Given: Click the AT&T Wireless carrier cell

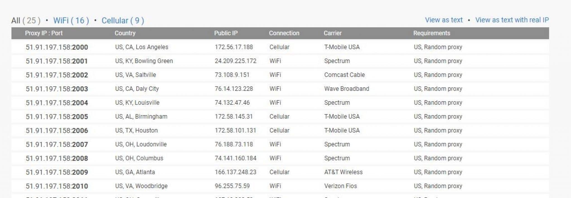Looking at the screenshot, I should (x=343, y=172).
